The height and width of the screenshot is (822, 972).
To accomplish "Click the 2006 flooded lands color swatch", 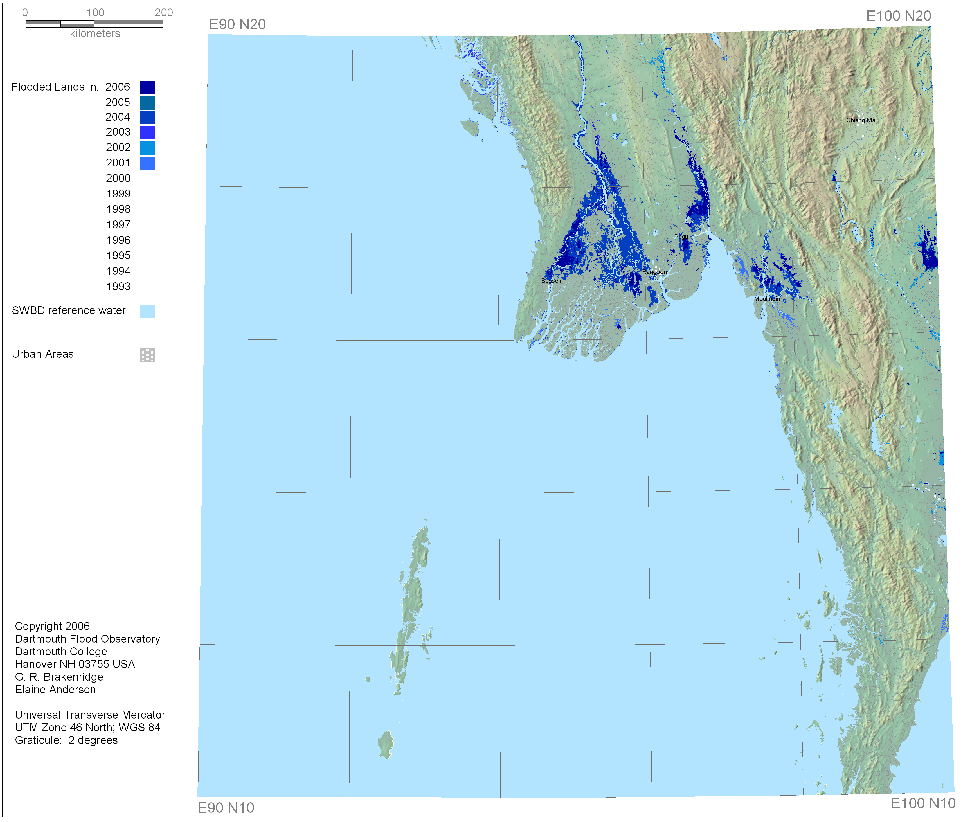I will click(147, 88).
